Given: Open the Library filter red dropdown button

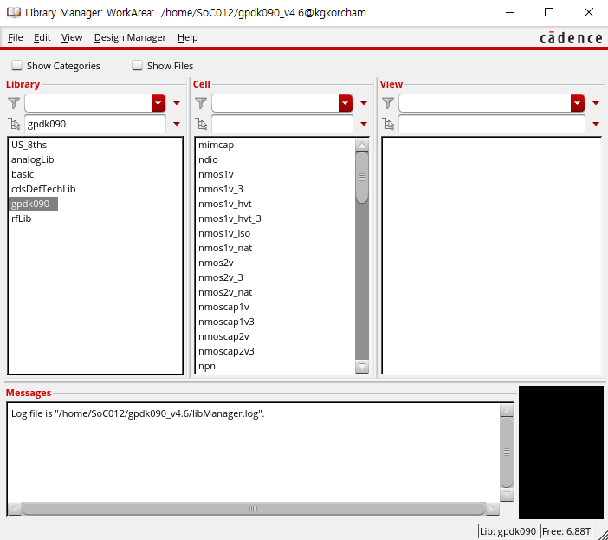Looking at the screenshot, I should click(x=158, y=103).
